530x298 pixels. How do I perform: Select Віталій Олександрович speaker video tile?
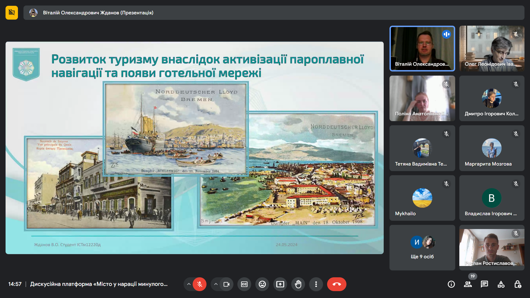click(x=422, y=49)
